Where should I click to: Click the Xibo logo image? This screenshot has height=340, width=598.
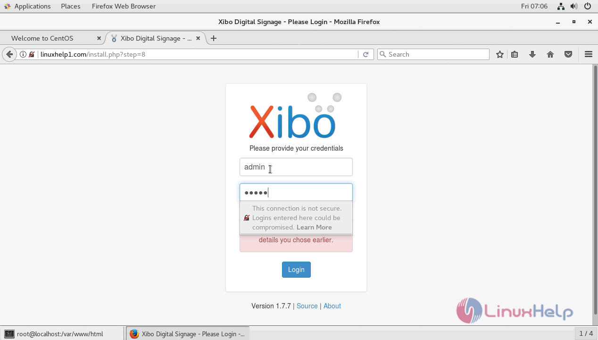(x=296, y=116)
